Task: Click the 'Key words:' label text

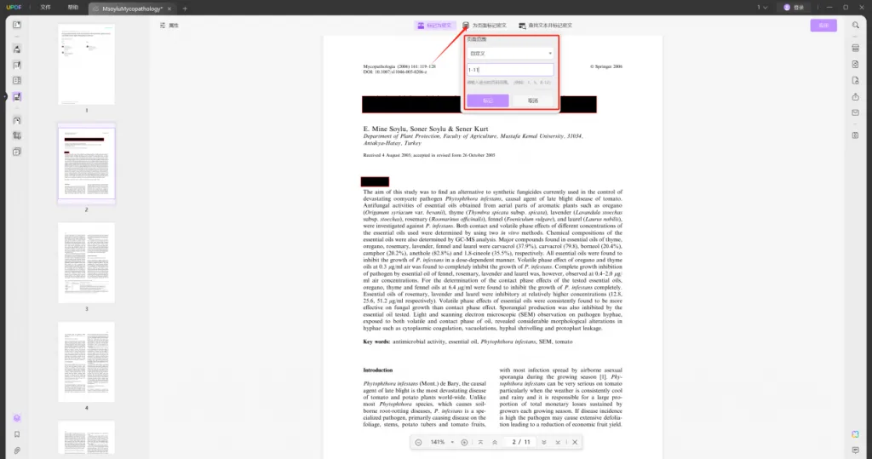Action: (376, 341)
